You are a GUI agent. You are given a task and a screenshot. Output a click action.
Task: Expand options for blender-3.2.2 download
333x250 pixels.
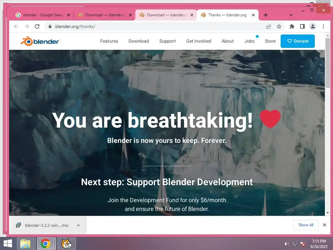coord(78,225)
